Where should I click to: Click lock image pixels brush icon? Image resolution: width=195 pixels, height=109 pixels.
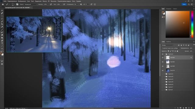tap(171, 51)
